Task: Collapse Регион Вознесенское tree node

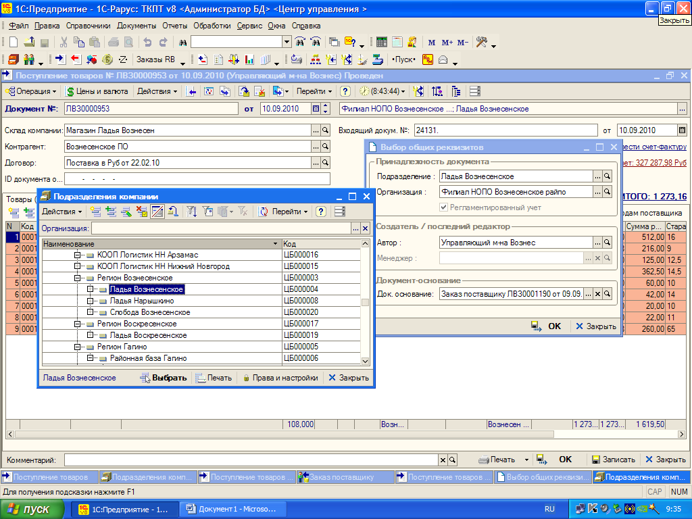Action: point(77,278)
